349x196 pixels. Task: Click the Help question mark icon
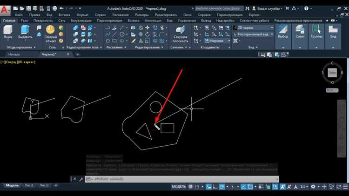307,8
